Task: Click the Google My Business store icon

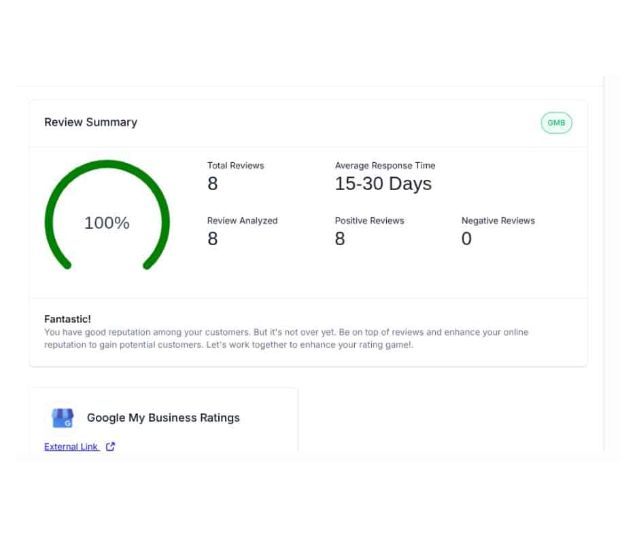Action: (63, 418)
